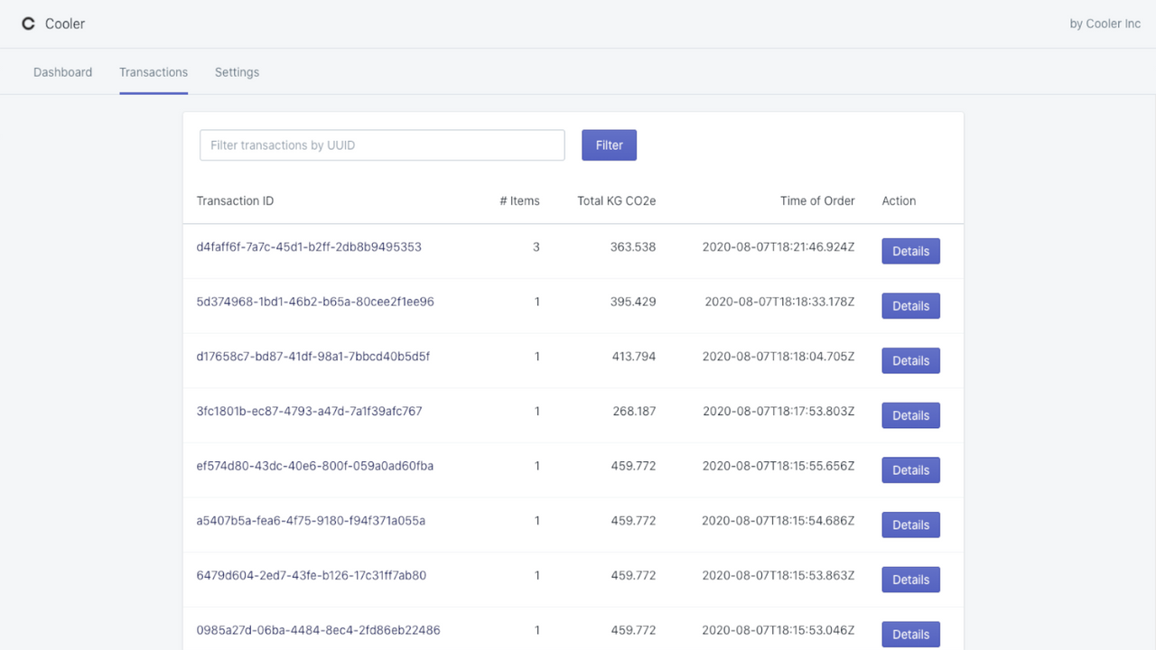Click Details for transaction 3fc1801b
Screen dimensions: 1156x650
pos(910,414)
